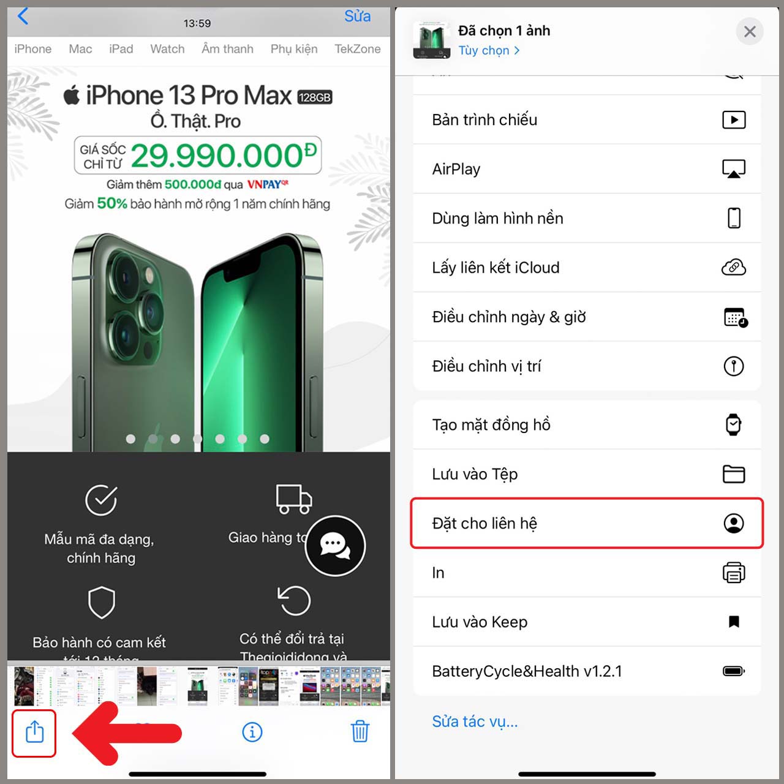
Task: Tap the Âm thanh tab on the webpage
Action: coord(227,49)
